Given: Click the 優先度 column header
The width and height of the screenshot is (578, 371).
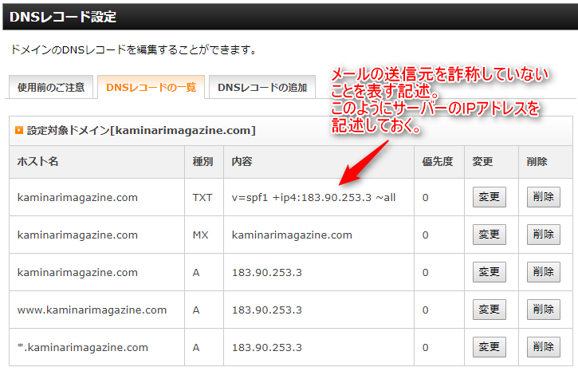Looking at the screenshot, I should pyautogui.click(x=438, y=162).
